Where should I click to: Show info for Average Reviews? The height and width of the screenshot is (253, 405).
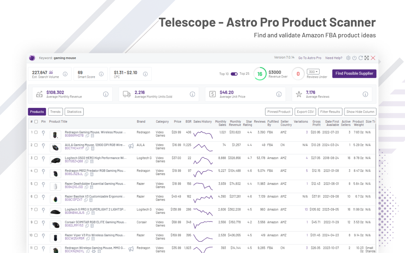(x=365, y=94)
